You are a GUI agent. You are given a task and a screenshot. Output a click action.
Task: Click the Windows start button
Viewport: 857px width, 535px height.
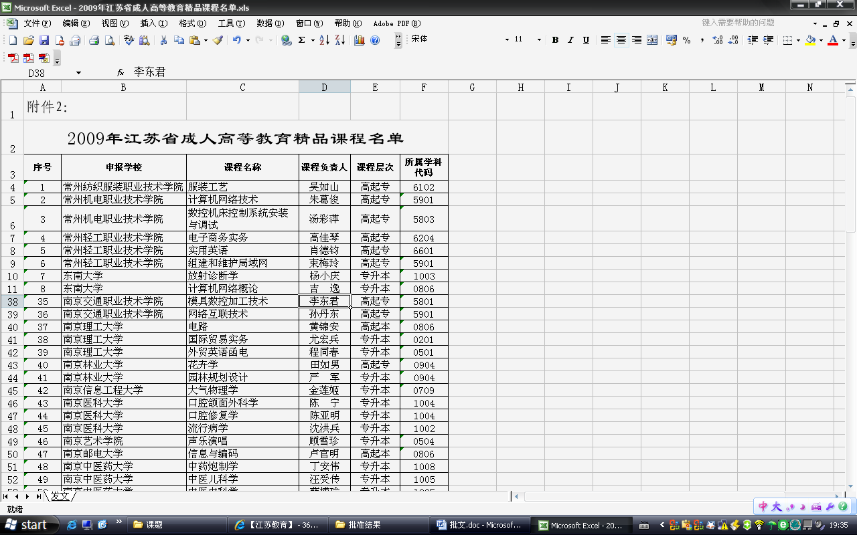pyautogui.click(x=27, y=525)
